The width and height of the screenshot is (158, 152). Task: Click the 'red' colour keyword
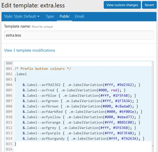coord(114,90)
